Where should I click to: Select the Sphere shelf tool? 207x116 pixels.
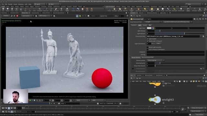point(8,9)
